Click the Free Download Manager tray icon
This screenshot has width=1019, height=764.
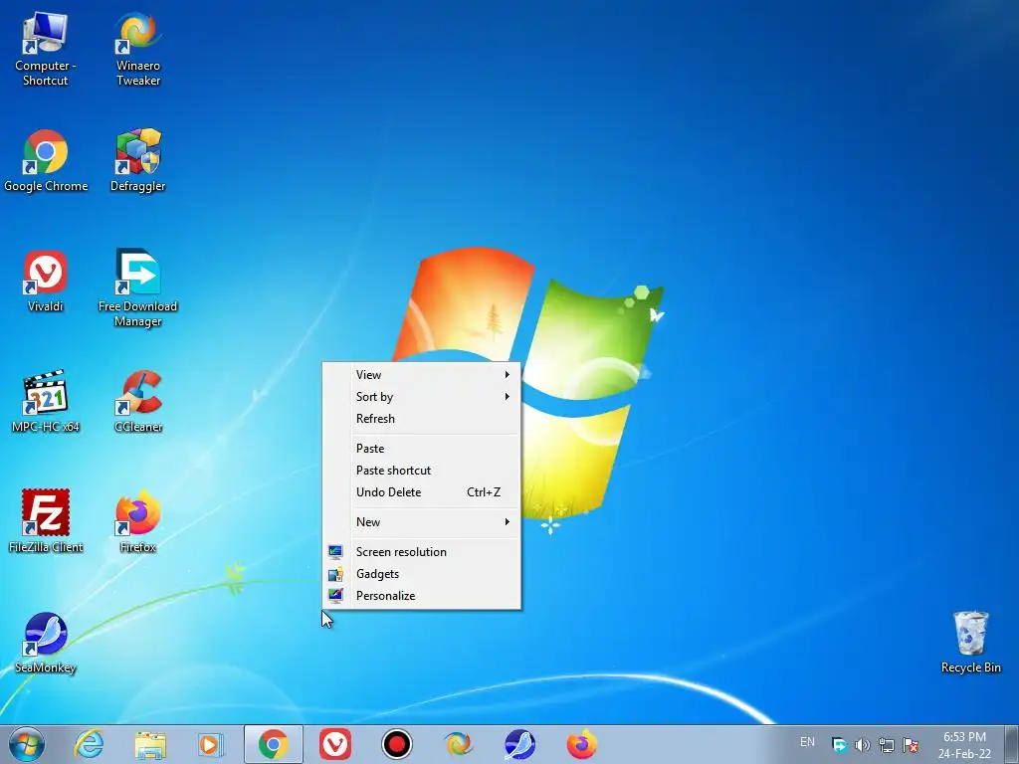[839, 744]
